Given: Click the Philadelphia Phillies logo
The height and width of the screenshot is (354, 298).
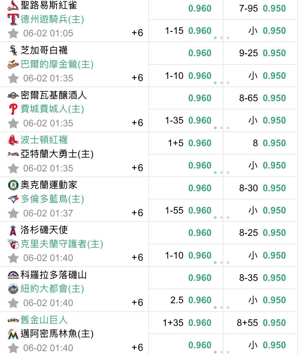Looking at the screenshot, I should (13, 109).
